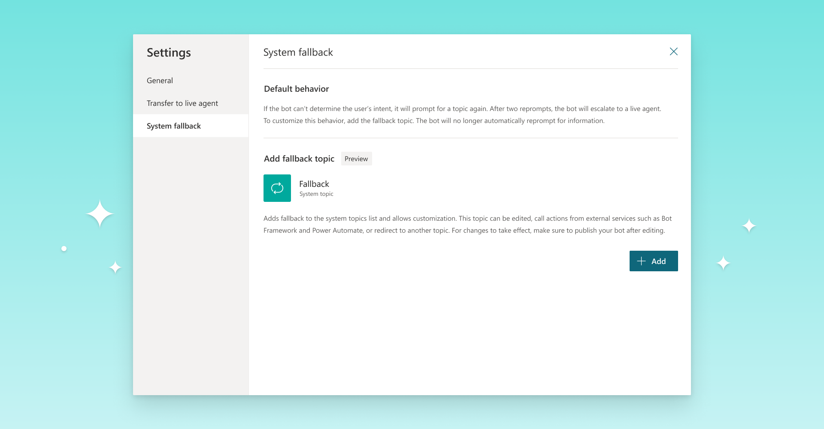Click the System fallback page title
The height and width of the screenshot is (429, 824).
point(298,52)
